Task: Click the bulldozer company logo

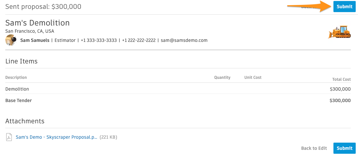Action: click(340, 32)
